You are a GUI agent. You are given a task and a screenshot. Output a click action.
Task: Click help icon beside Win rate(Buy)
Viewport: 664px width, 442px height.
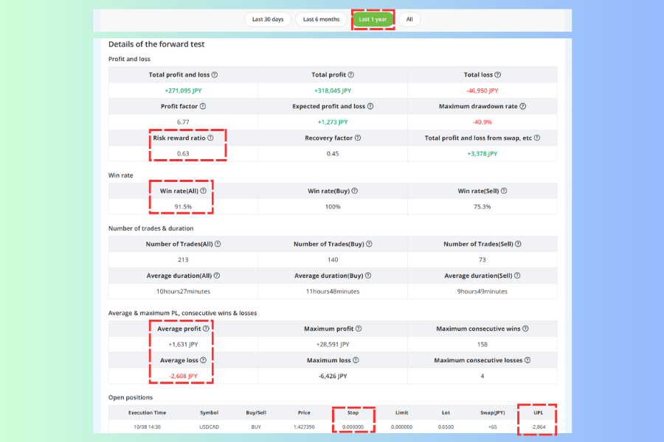[x=355, y=192]
